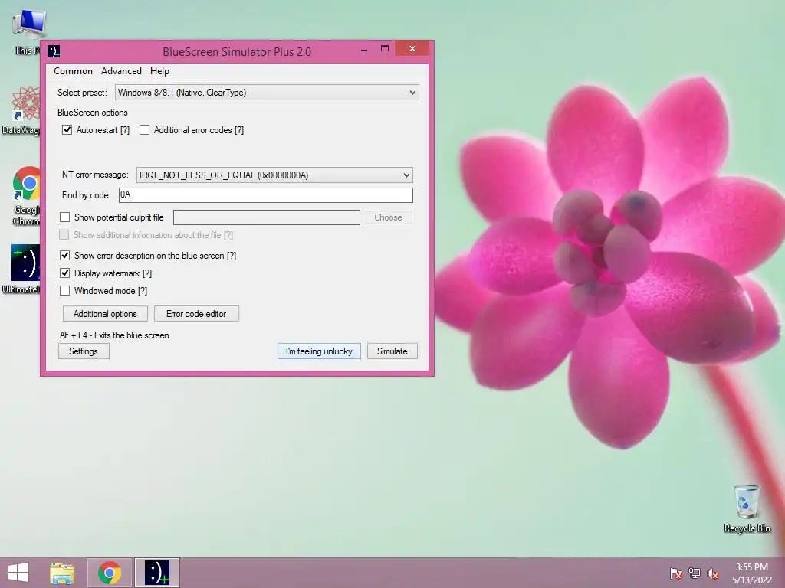Click the Additional options button
This screenshot has width=785, height=588.
click(105, 313)
